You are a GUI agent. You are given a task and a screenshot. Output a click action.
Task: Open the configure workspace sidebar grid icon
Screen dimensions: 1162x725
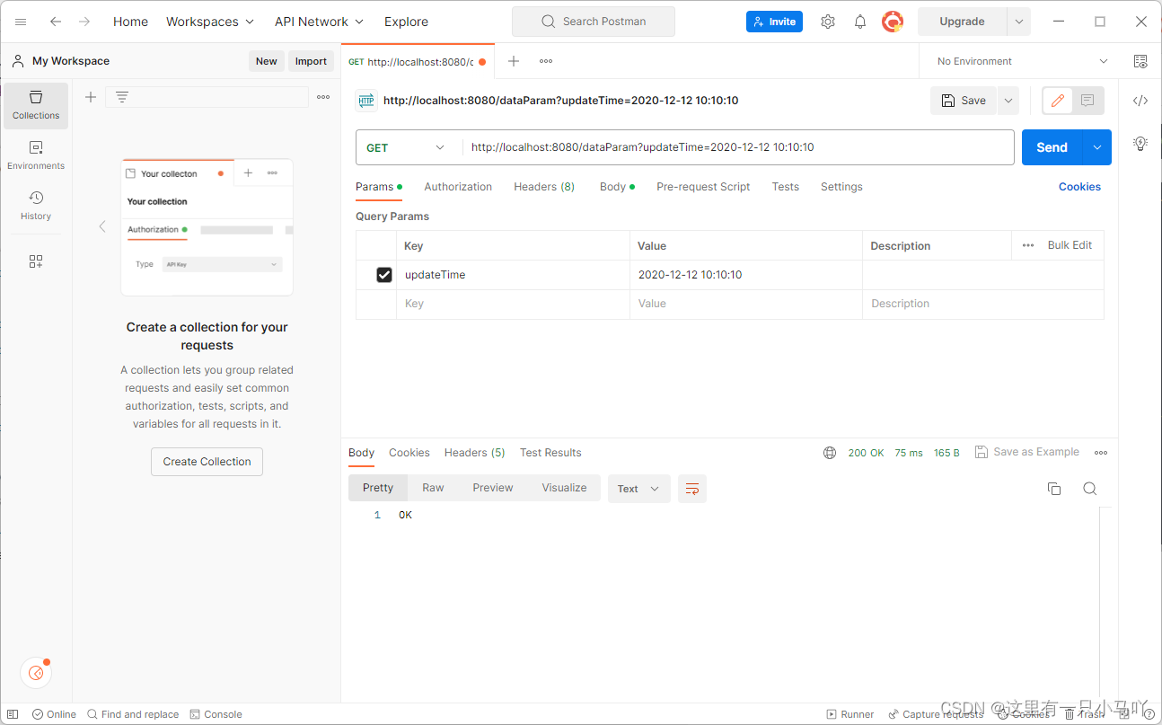[x=36, y=261]
